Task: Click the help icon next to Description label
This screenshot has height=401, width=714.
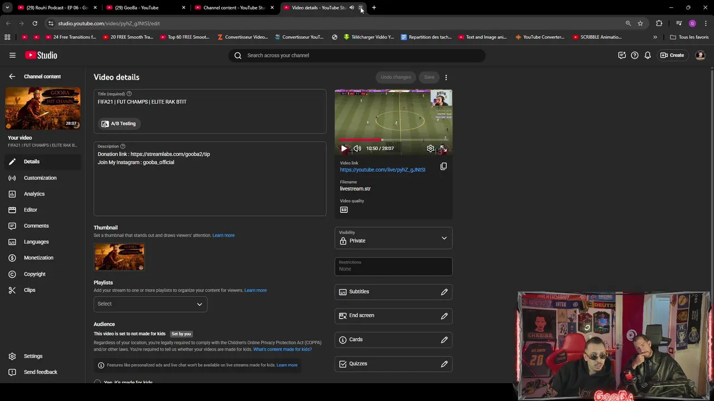Action: tap(123, 146)
